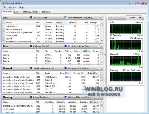This screenshot has height=114, width=149.
Task: Select Disk row with 317 write bytes
Action: click(51, 61)
